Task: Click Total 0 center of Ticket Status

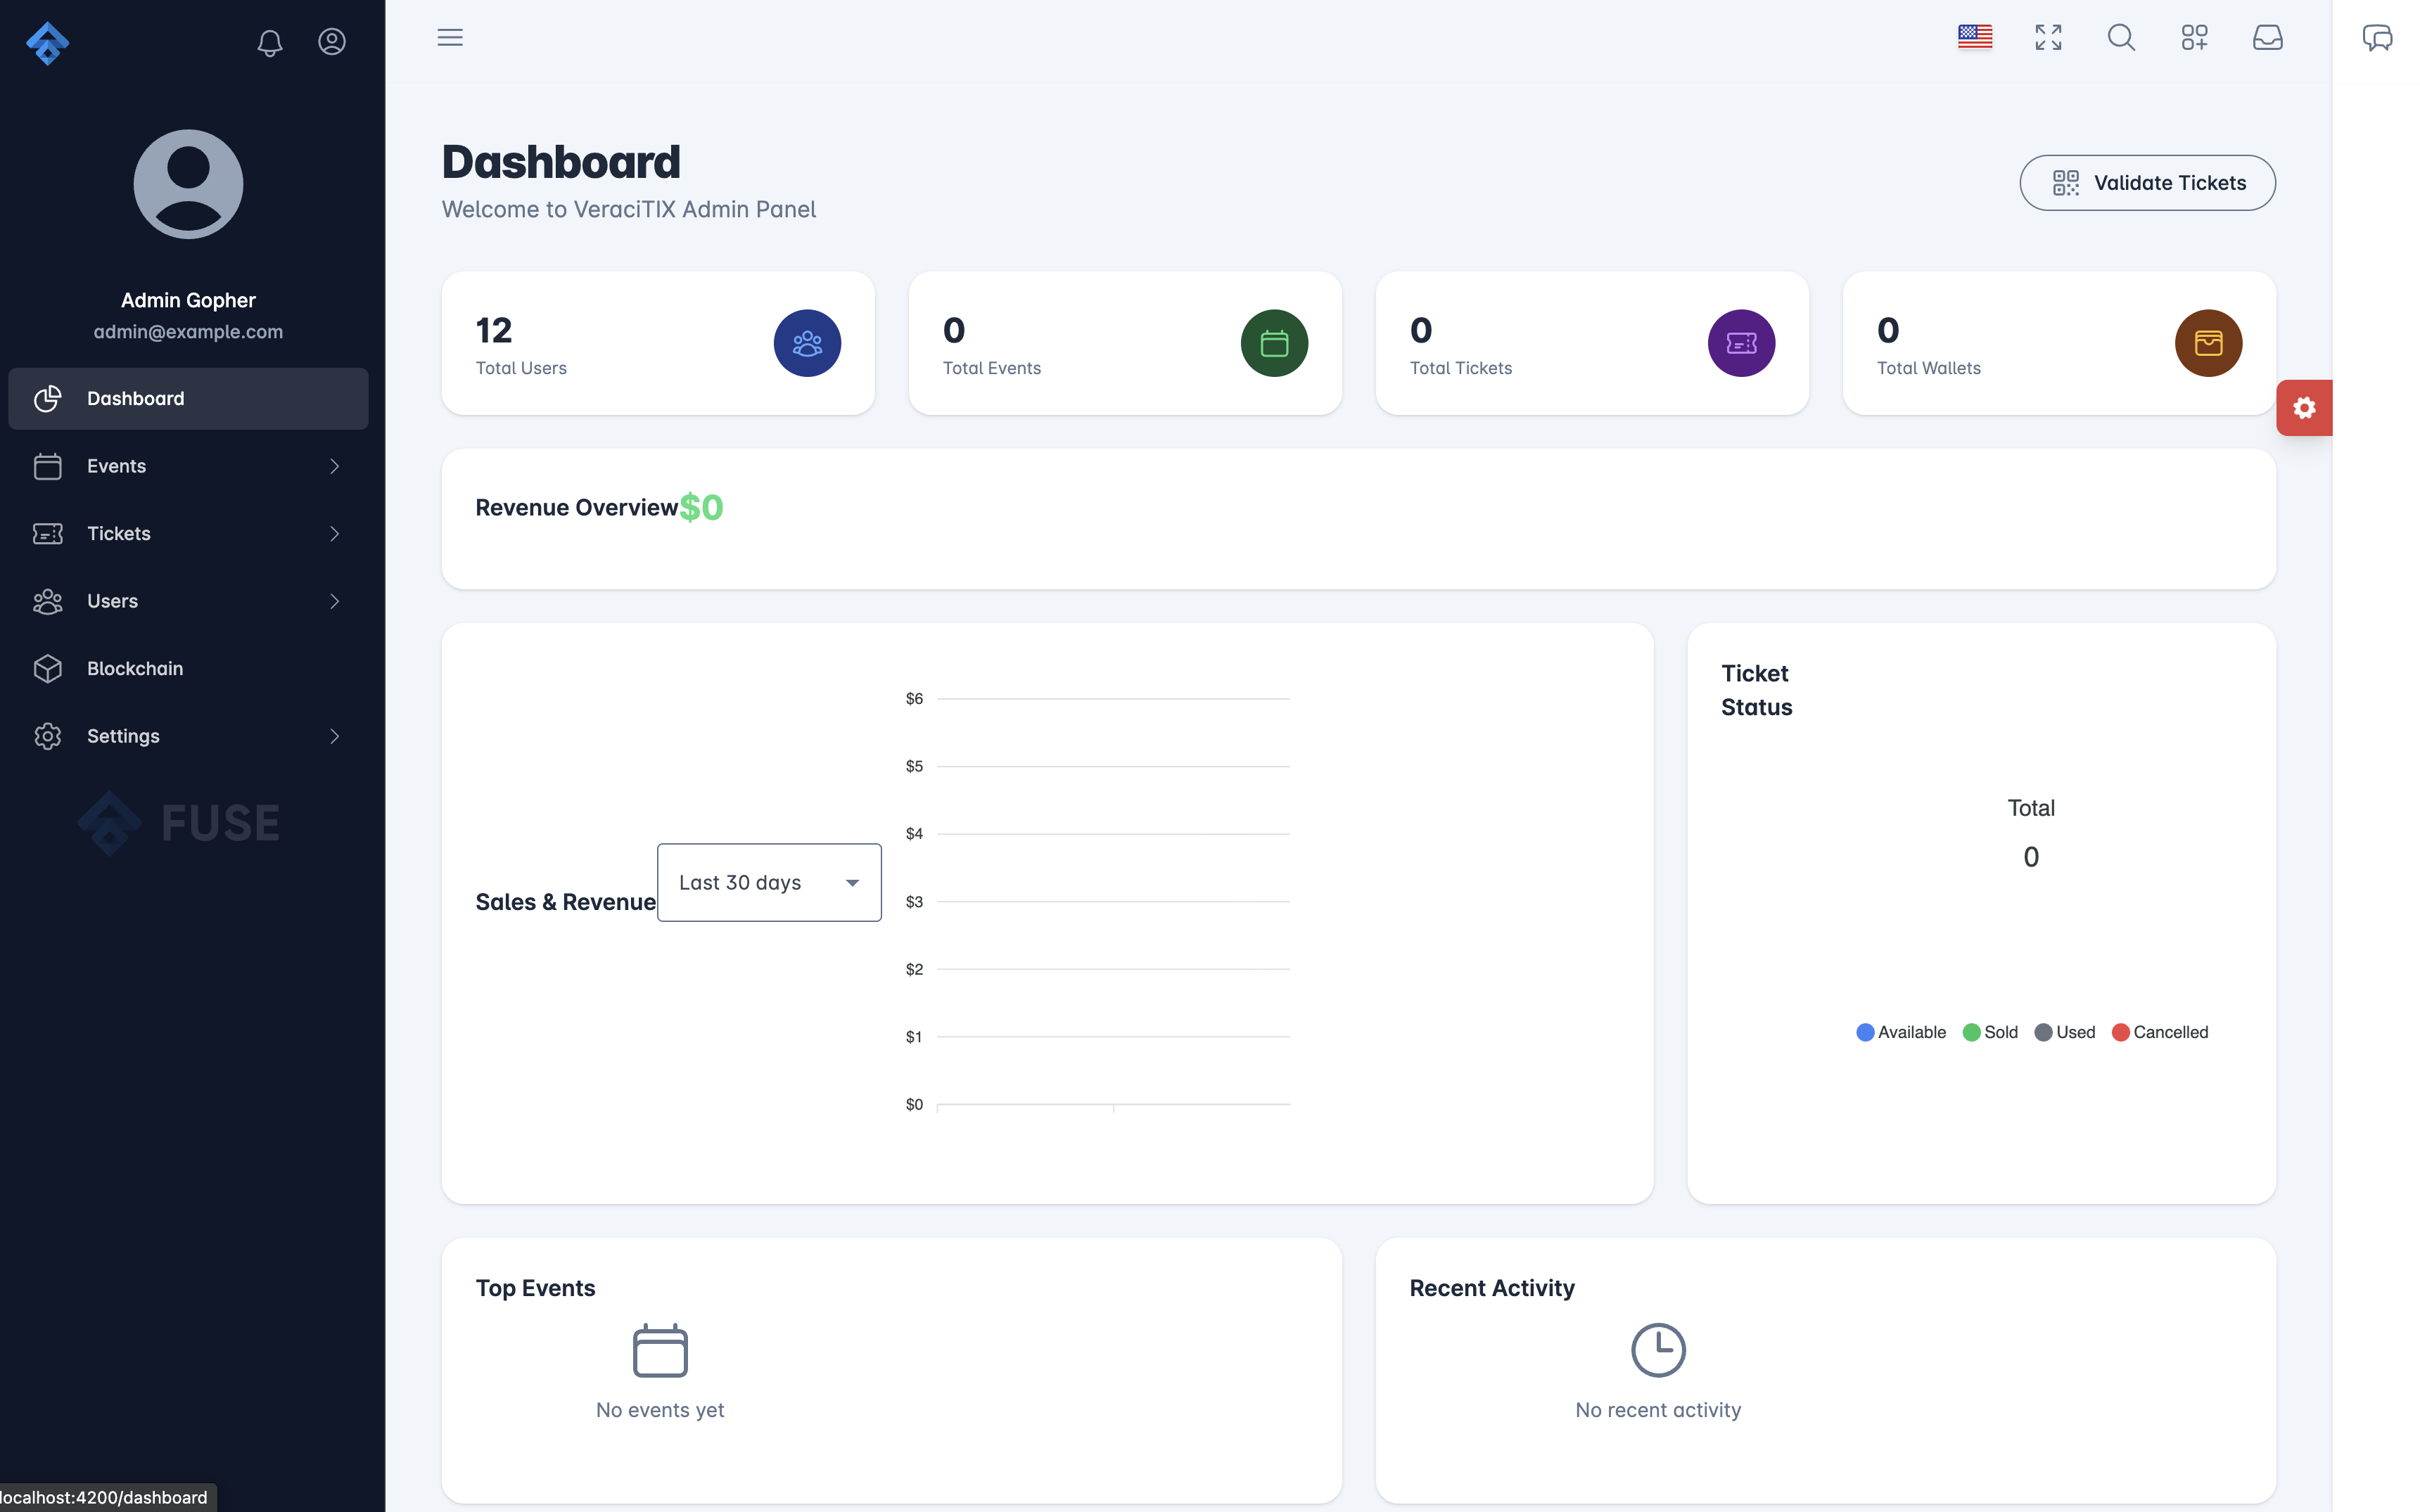Action: tap(2031, 832)
